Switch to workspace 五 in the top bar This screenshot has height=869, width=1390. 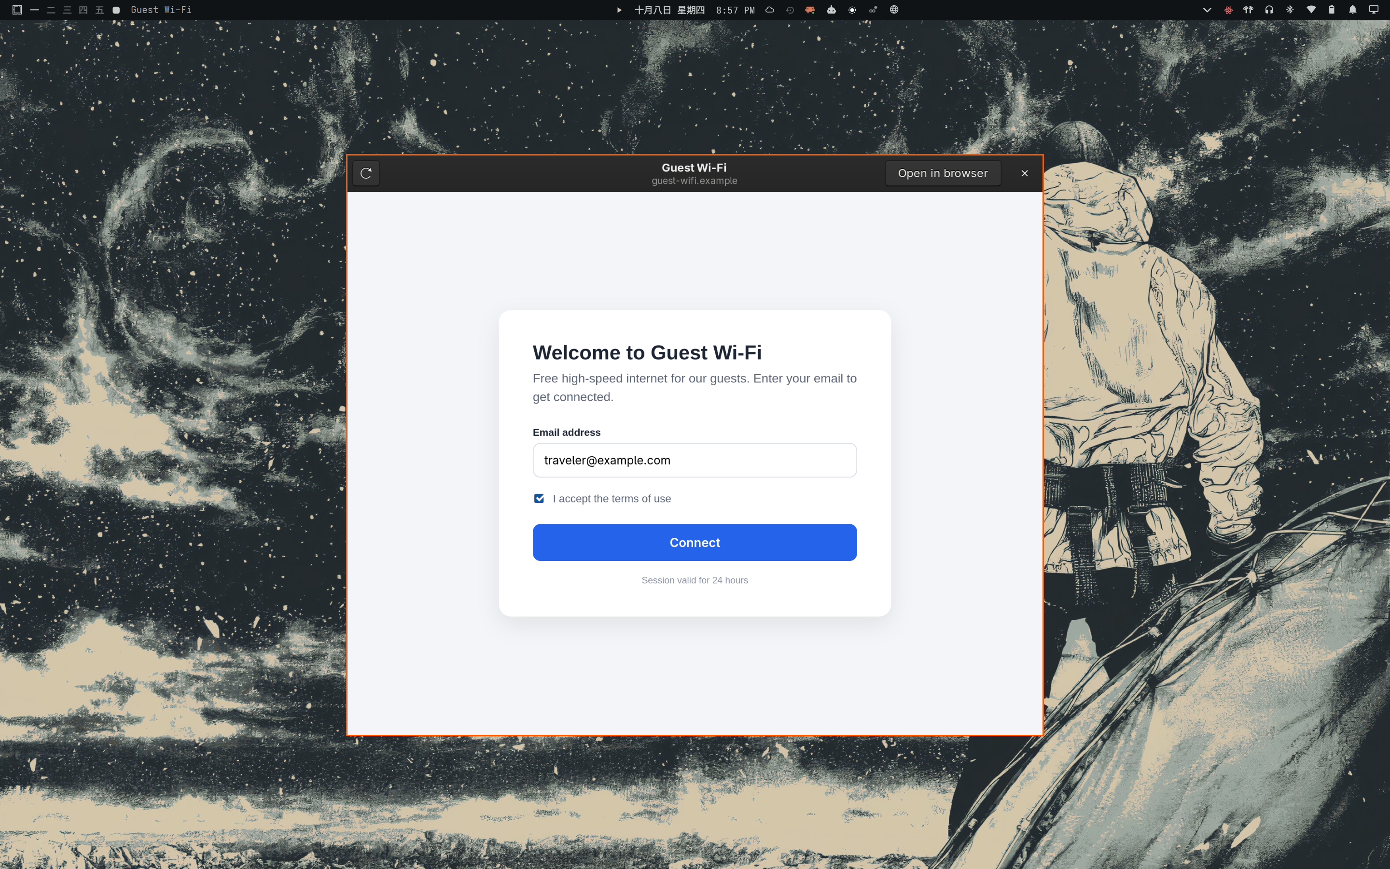pyautogui.click(x=99, y=10)
